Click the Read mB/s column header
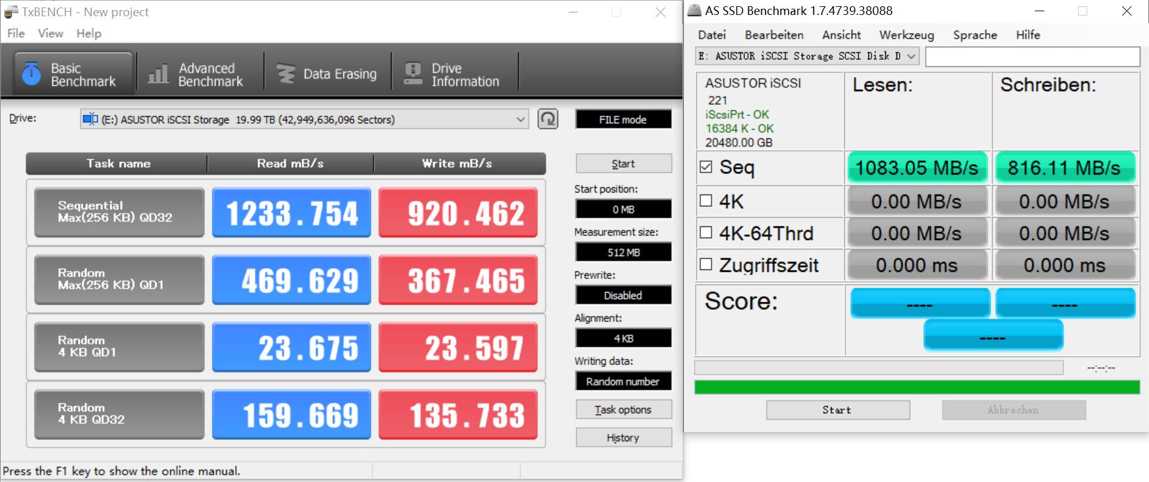The width and height of the screenshot is (1149, 482). 291,163
